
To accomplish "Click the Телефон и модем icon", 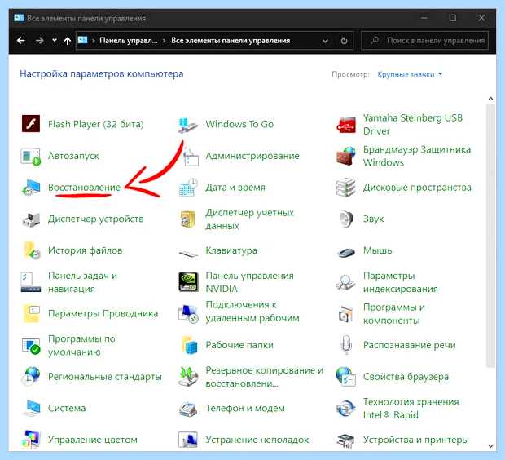I will (x=188, y=409).
